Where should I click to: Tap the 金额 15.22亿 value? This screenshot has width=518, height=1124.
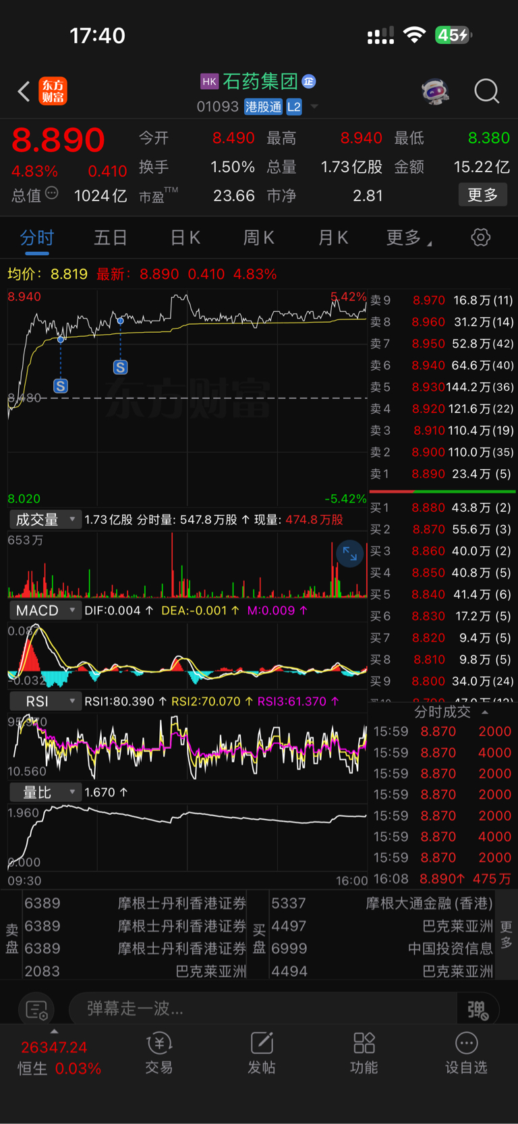(x=482, y=167)
